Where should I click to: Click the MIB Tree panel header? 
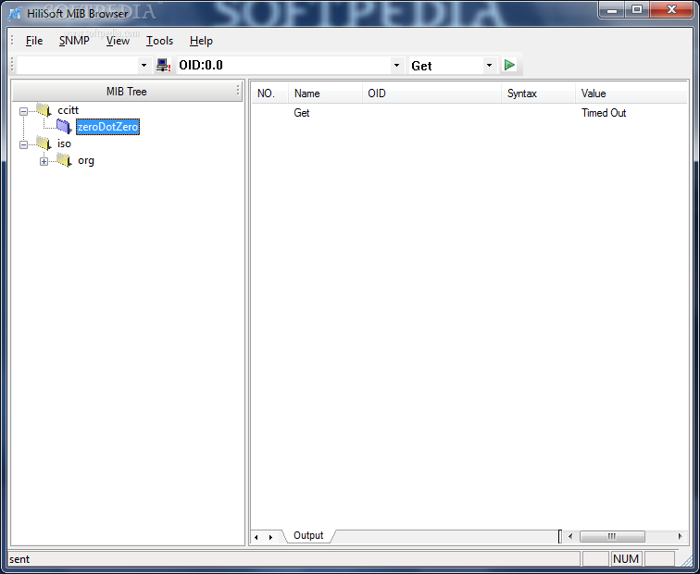point(126,92)
